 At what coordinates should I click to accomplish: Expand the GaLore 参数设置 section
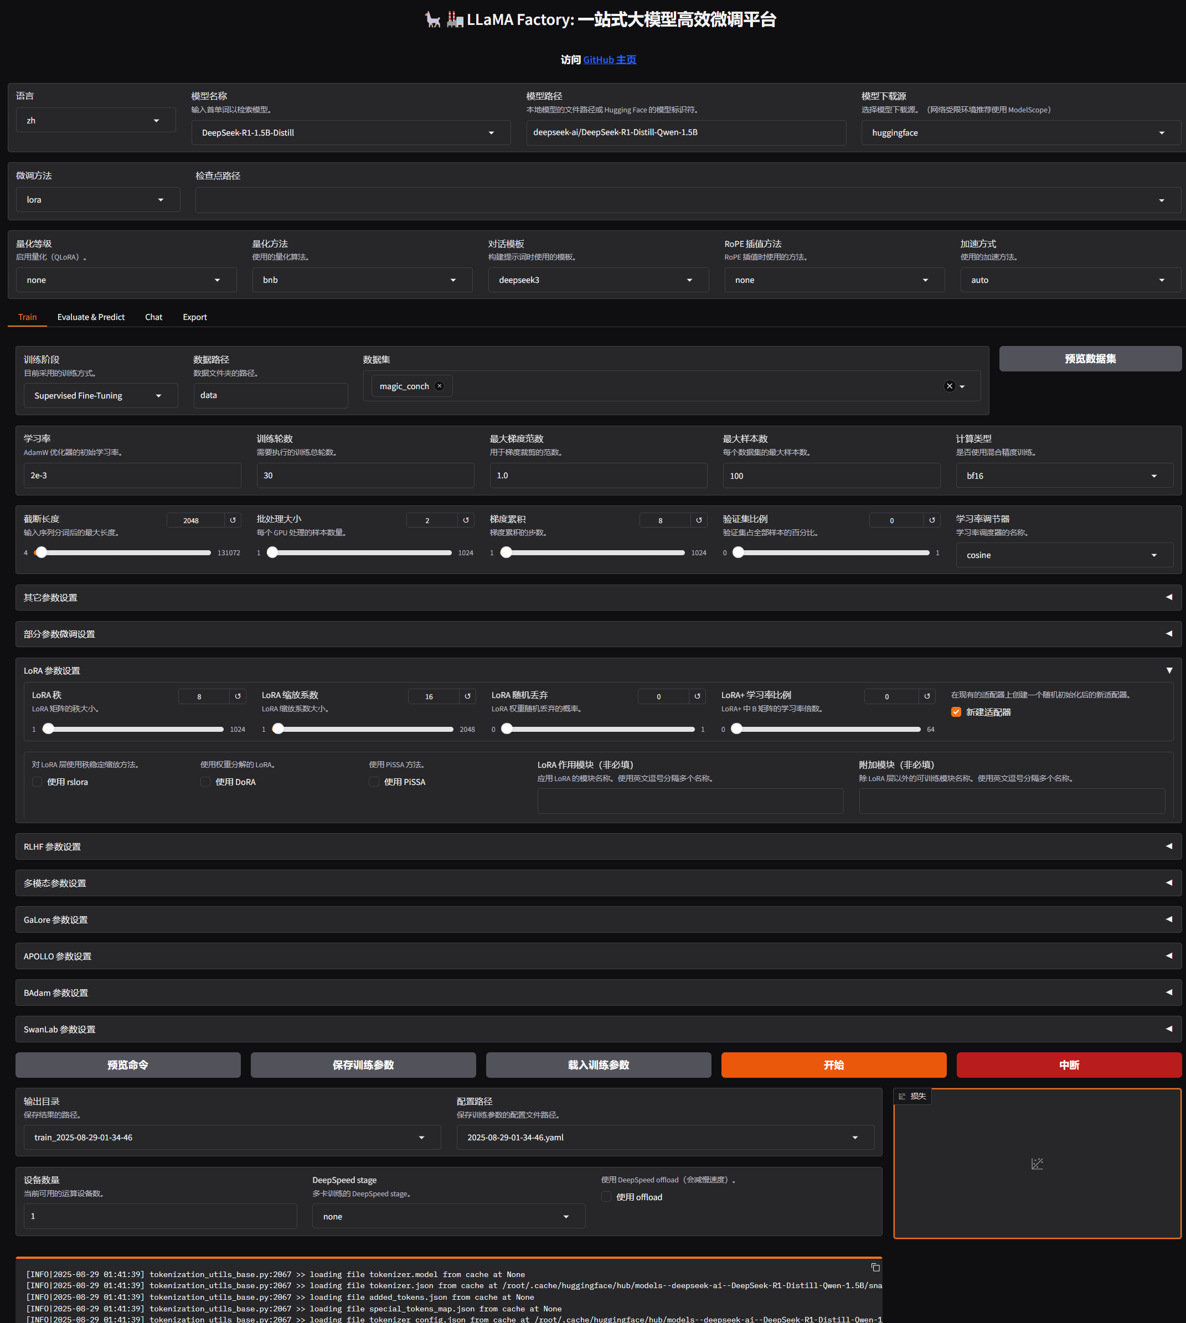[x=598, y=919]
